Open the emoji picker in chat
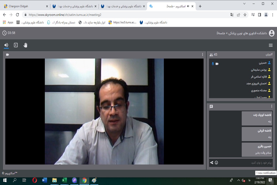Screen dimensions: 277x185 216,163
